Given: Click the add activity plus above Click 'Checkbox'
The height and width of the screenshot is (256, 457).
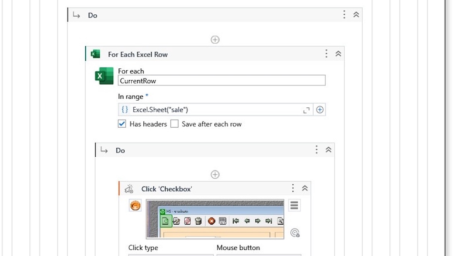Looking at the screenshot, I should pos(215,175).
